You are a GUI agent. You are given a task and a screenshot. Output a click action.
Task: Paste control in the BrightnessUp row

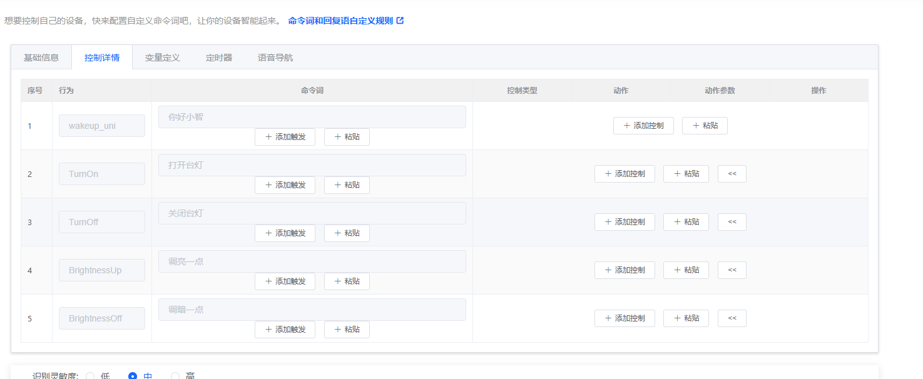click(686, 270)
